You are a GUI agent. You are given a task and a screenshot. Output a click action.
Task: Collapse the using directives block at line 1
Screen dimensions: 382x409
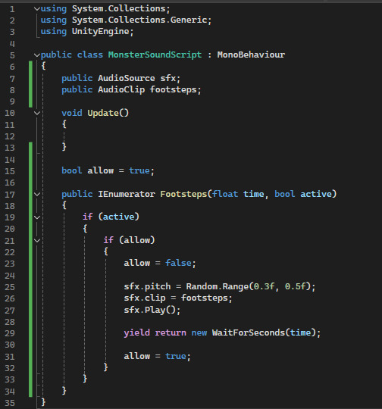(x=37, y=9)
